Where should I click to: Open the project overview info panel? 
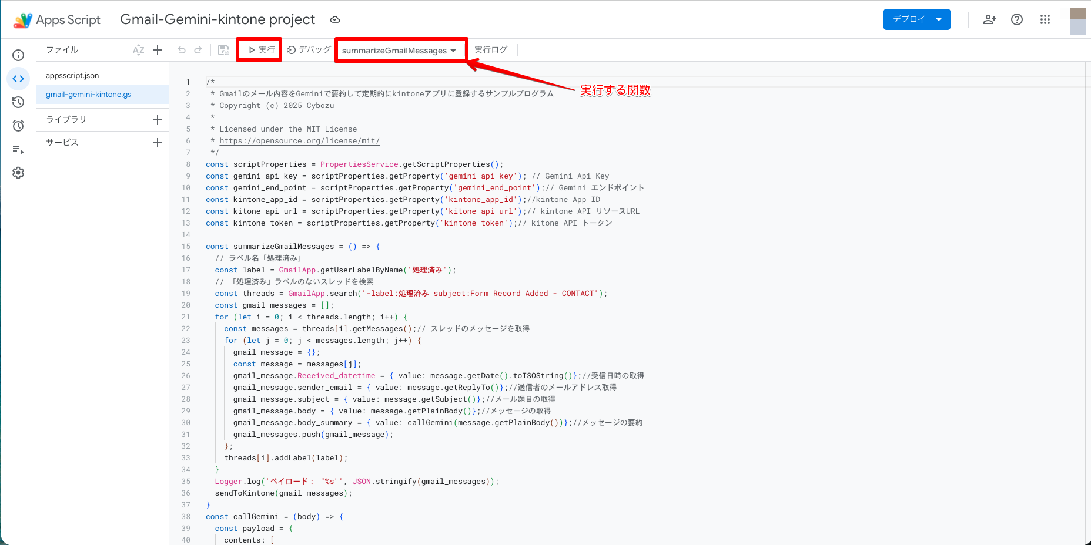pyautogui.click(x=18, y=55)
